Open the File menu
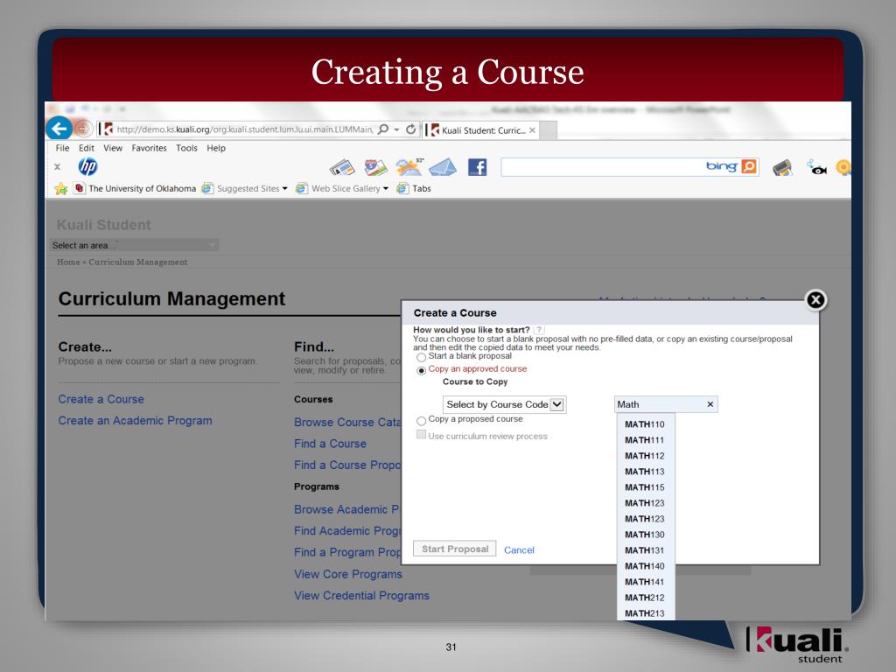Image resolution: width=896 pixels, height=672 pixels. point(62,148)
